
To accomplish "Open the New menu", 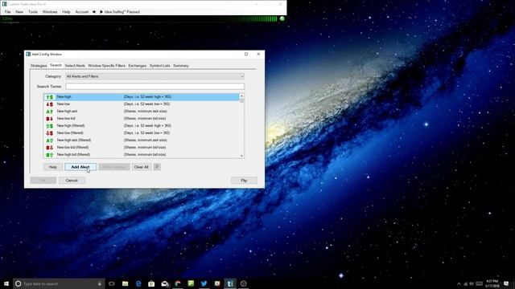I will 19,12.
